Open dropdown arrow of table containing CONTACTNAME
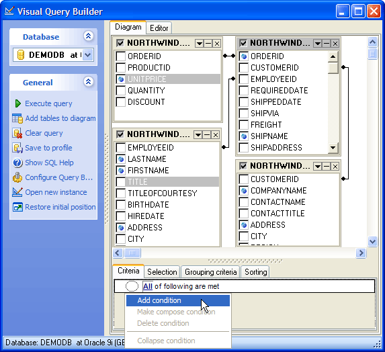This screenshot has height=352, width=385. tap(318, 167)
